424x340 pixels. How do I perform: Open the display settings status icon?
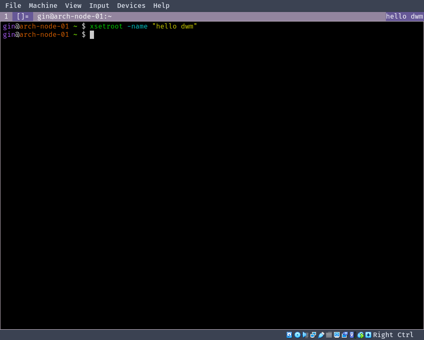337,335
